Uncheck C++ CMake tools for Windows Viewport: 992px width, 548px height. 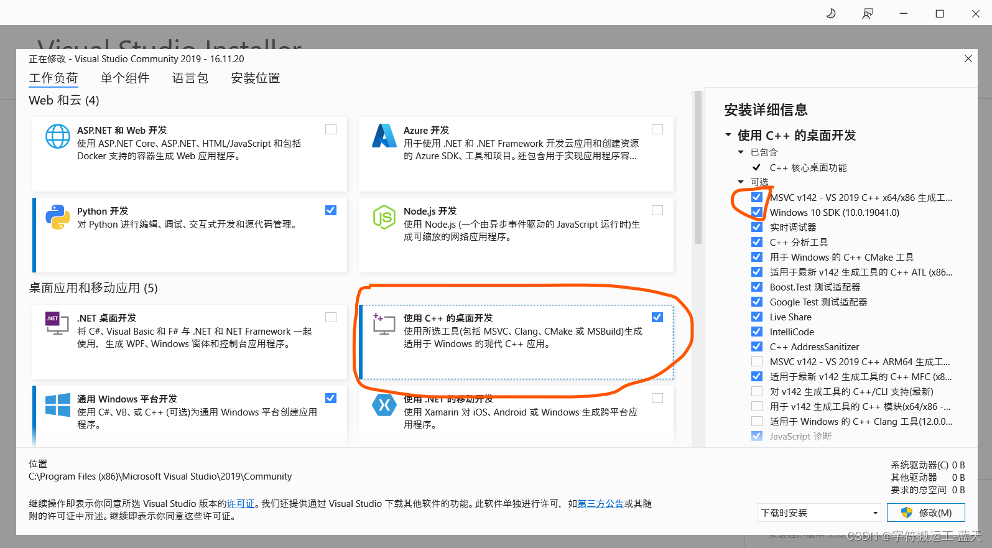point(757,257)
